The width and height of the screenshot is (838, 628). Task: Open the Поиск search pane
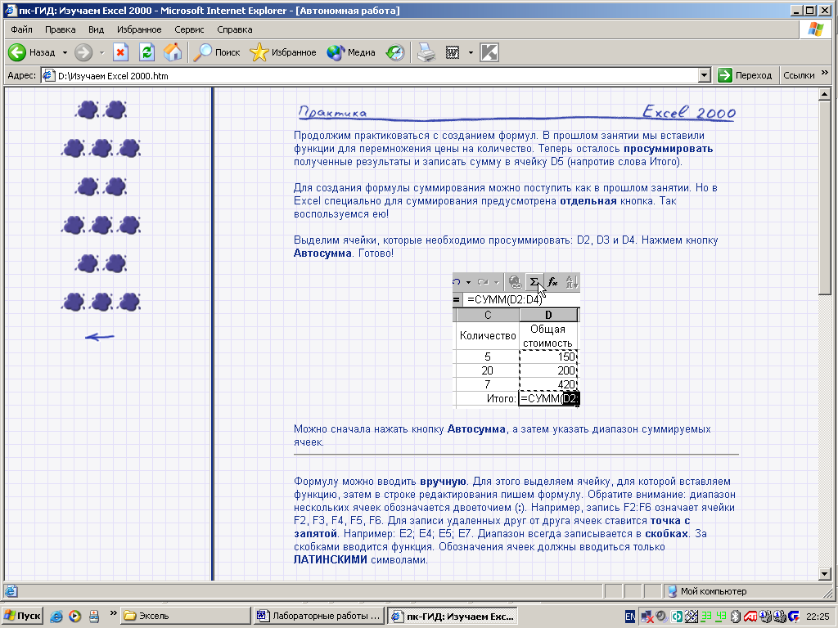pyautogui.click(x=217, y=52)
